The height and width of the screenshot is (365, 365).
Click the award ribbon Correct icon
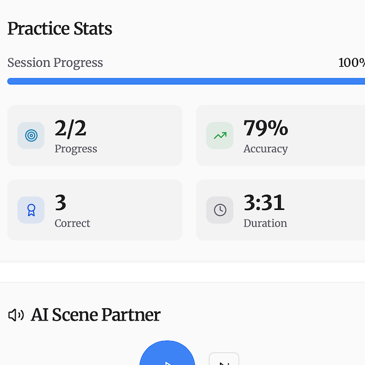point(31,210)
